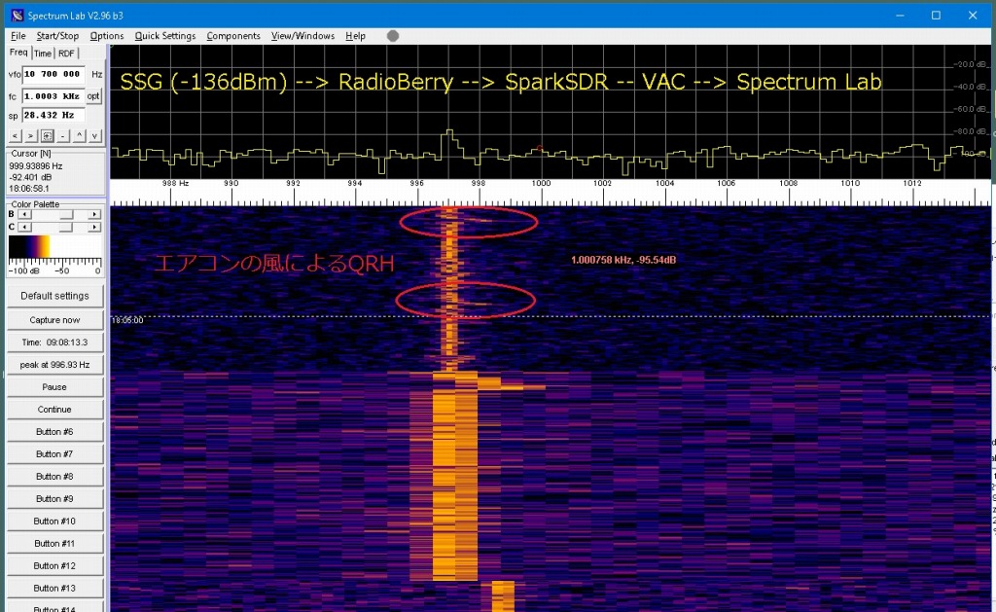The width and height of the screenshot is (996, 612).
Task: Open the Help menu
Action: [356, 36]
